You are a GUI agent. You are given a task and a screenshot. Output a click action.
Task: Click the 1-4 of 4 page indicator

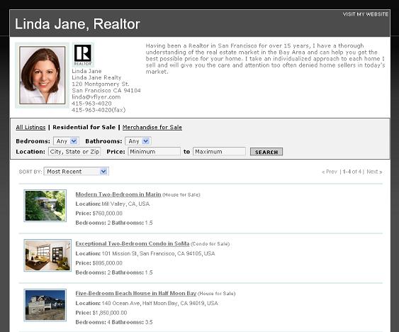click(352, 172)
